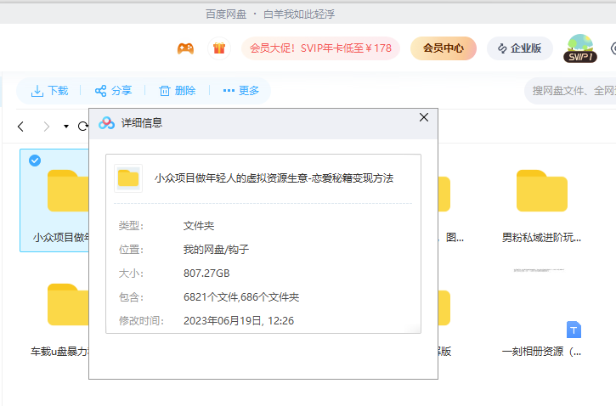Open the SVIP1 user avatar
This screenshot has width=616, height=406.
pyautogui.click(x=580, y=48)
